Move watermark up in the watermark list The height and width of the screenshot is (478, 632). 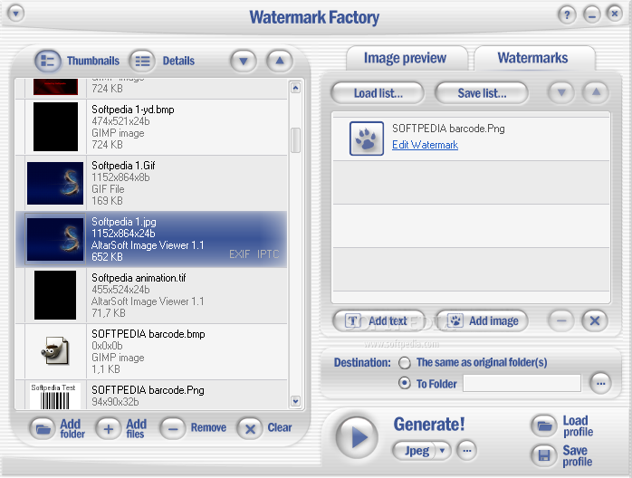click(x=596, y=92)
